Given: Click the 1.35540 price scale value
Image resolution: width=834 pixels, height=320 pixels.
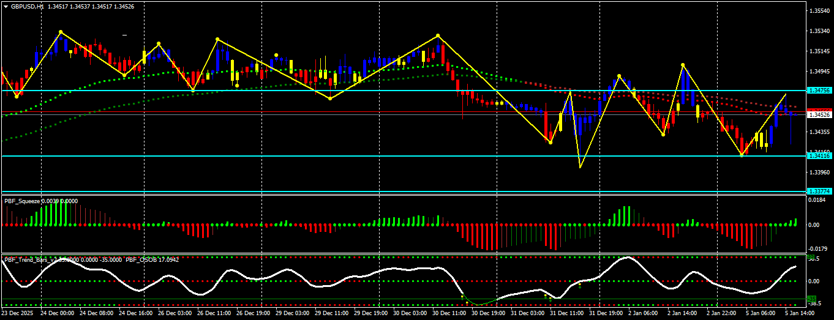Looking at the screenshot, I should pyautogui.click(x=819, y=11).
